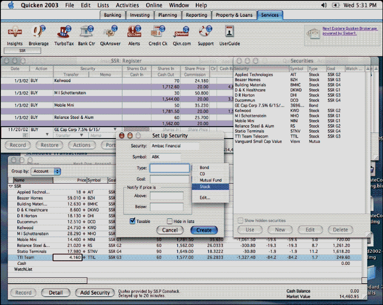383x305 pixels.
Task: Choose Mutual Fund from Type list
Action: [x=211, y=180]
